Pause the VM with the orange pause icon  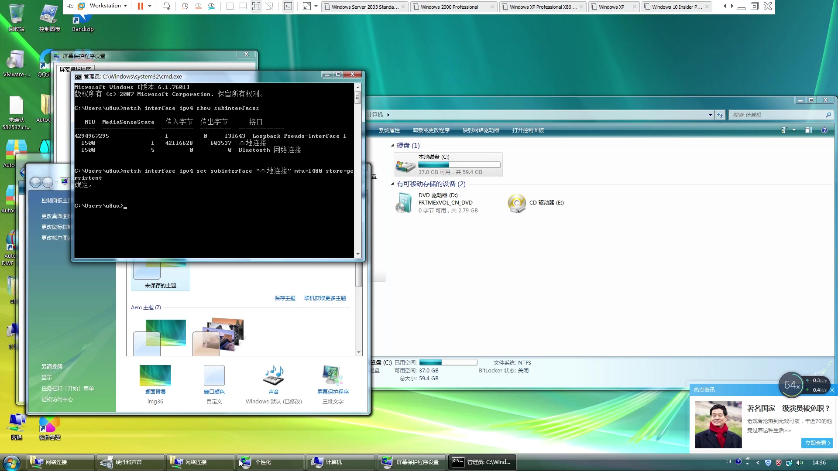tap(140, 6)
